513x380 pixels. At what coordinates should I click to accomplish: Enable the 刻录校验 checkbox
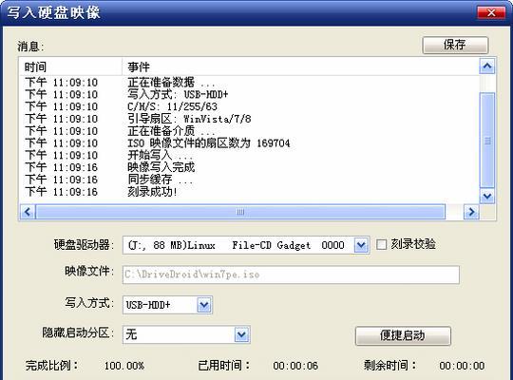(382, 244)
